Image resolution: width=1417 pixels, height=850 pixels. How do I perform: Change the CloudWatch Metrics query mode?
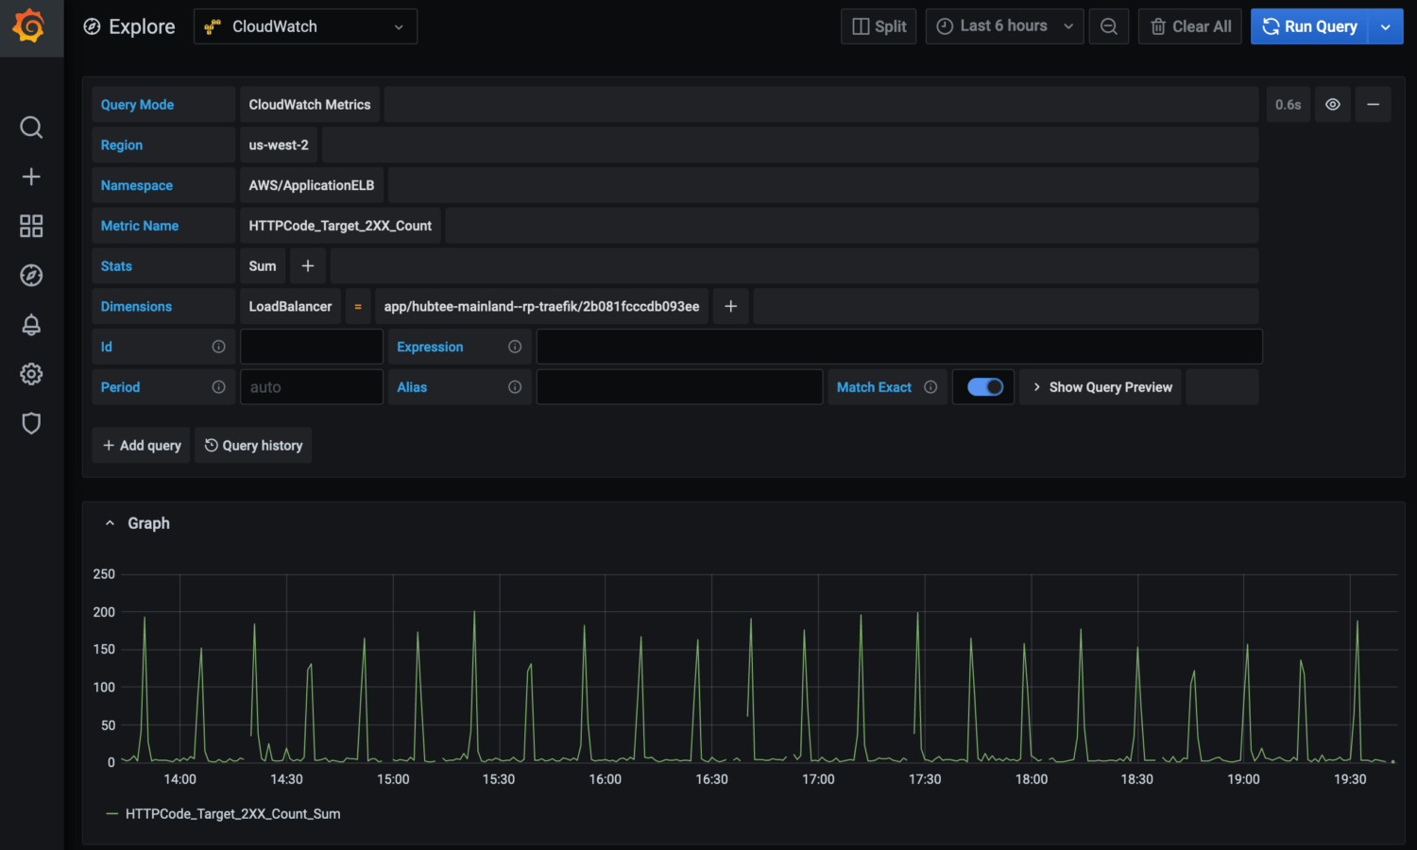310,105
